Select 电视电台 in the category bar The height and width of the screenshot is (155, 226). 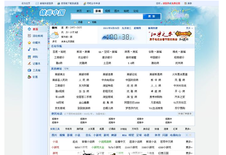click(x=175, y=135)
